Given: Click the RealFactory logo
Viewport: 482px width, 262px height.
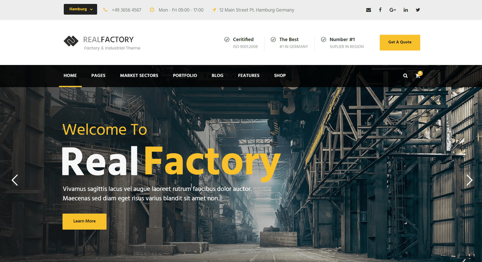Looking at the screenshot, I should 102,42.
